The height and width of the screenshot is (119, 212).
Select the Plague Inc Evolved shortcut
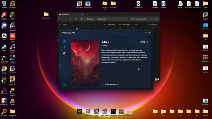pyautogui.click(x=4, y=16)
